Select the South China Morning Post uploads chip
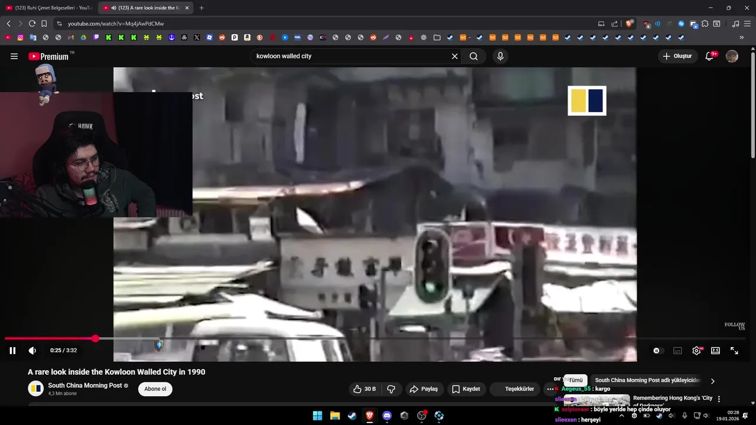 647,381
